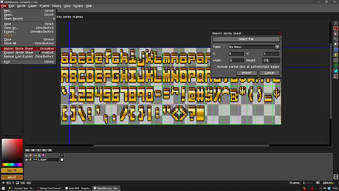Select the Eraser tool
The image size is (339, 191).
pos(336,34)
